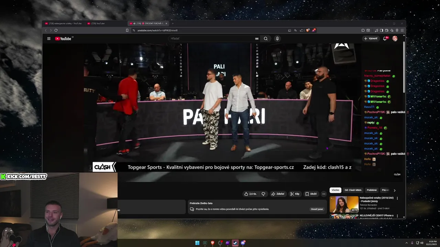Select the Všetko filter chip
440x247 pixels.
(335, 190)
